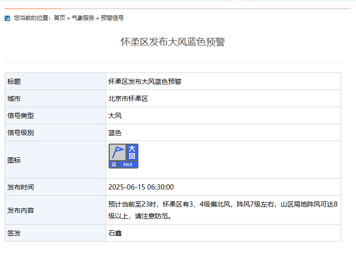The width and height of the screenshot is (356, 253).
Task: Click the blue arrow icon before the breadcrumb
Action: coord(7,18)
